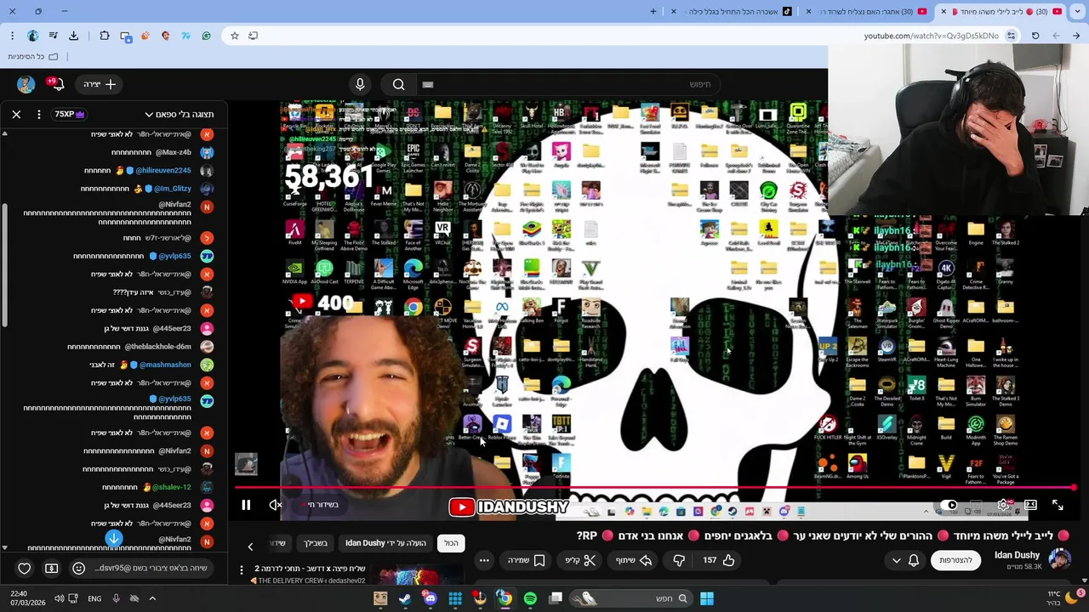Image resolution: width=1089 pixels, height=612 pixels.
Task: Open the browser downloads icon
Action: [x=74, y=36]
